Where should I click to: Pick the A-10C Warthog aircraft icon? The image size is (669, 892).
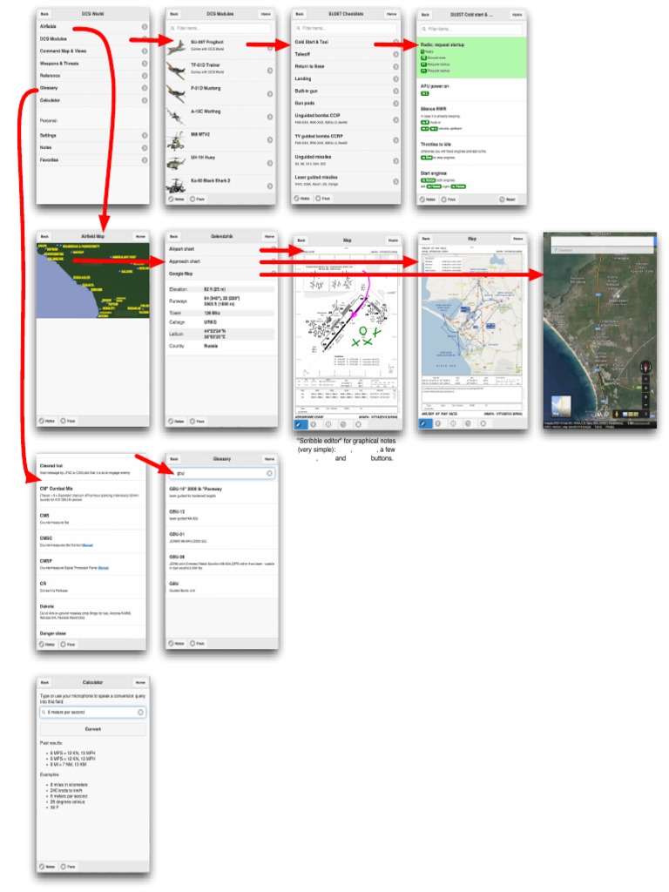click(x=177, y=116)
